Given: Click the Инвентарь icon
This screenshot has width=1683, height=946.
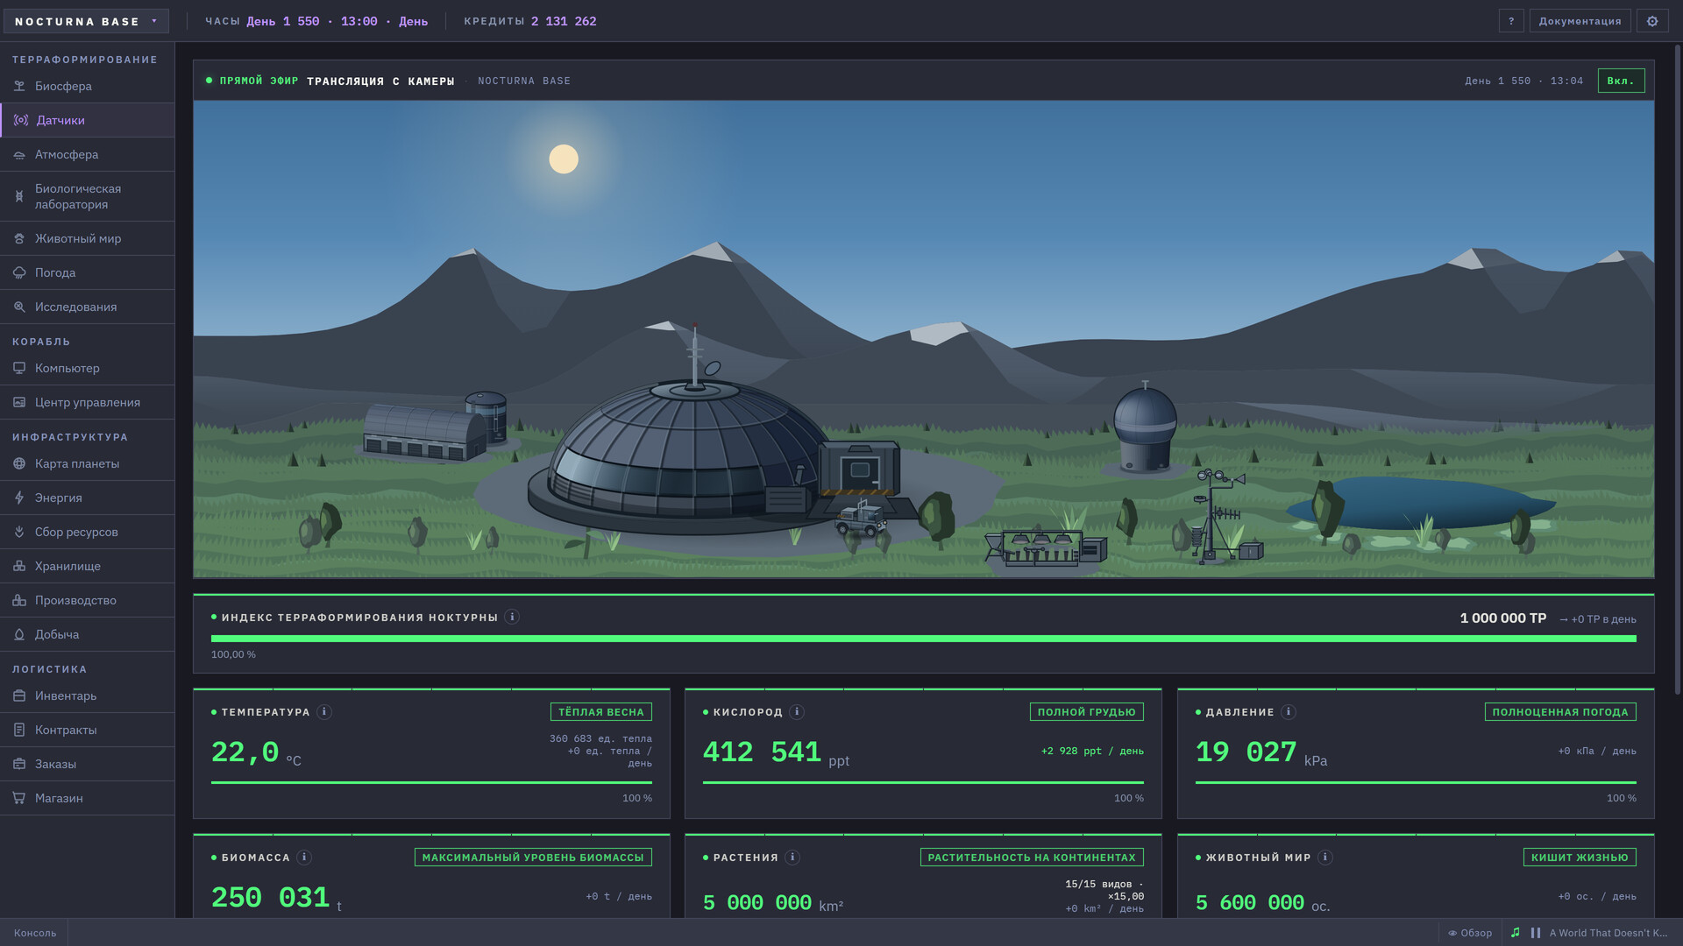Looking at the screenshot, I should (x=19, y=695).
